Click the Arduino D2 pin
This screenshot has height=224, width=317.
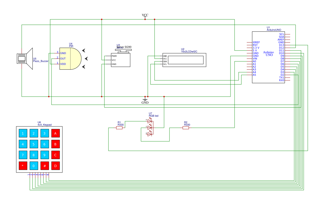(283, 75)
